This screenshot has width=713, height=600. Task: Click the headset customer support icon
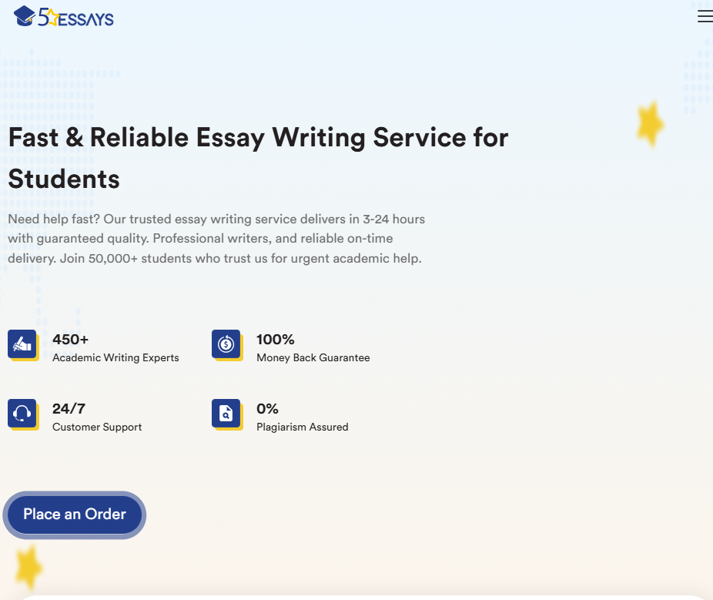(x=22, y=413)
